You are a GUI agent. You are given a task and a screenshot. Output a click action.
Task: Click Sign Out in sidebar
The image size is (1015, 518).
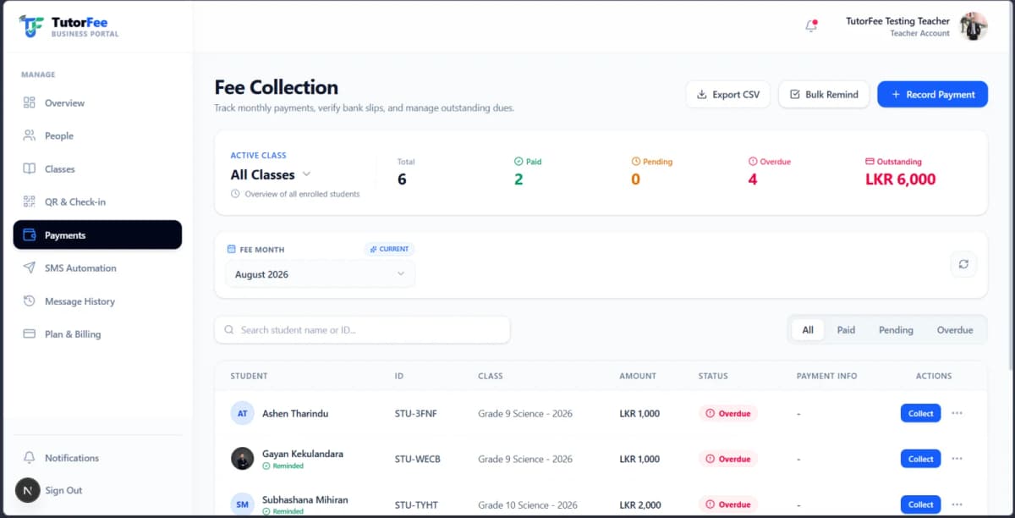(x=63, y=490)
